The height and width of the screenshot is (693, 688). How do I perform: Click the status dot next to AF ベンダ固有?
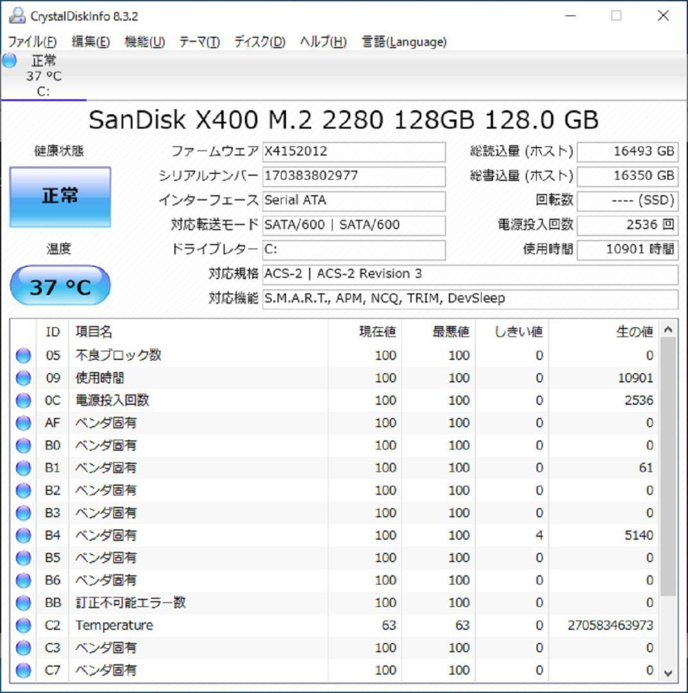click(22, 422)
